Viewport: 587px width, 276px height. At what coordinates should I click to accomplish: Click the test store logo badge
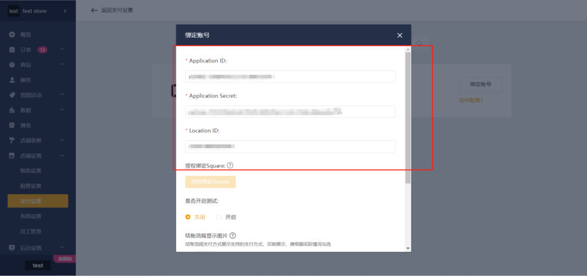tap(14, 11)
